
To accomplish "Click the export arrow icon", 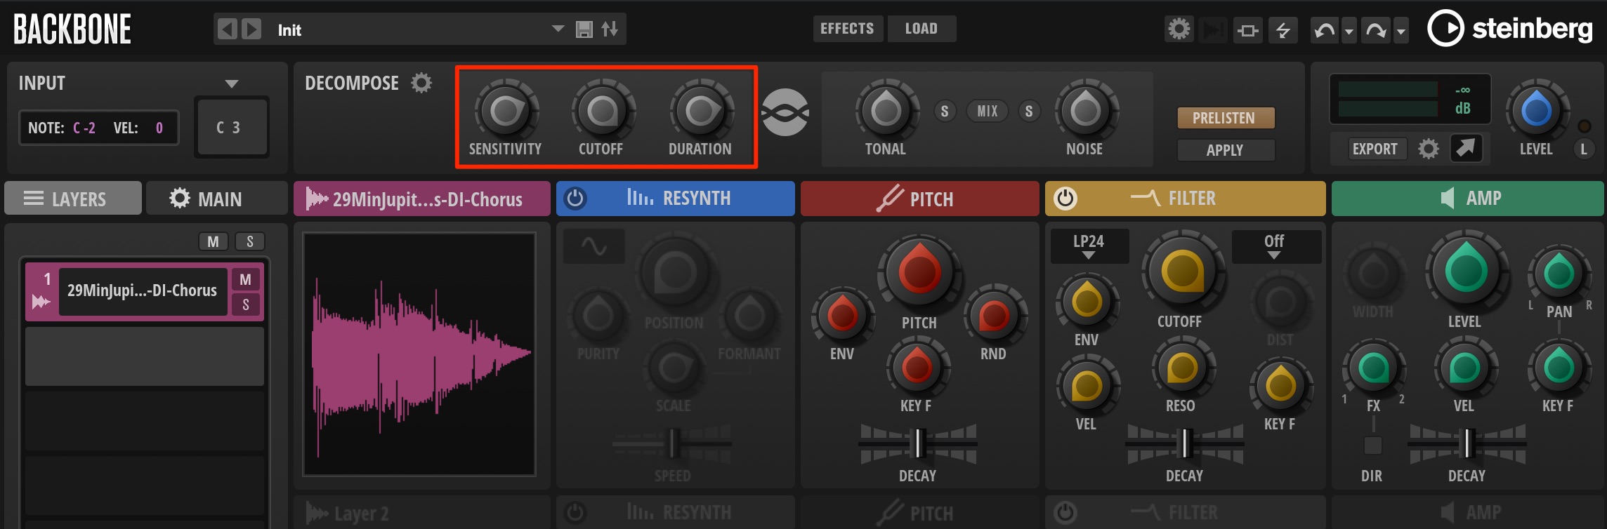I will coord(1467,148).
